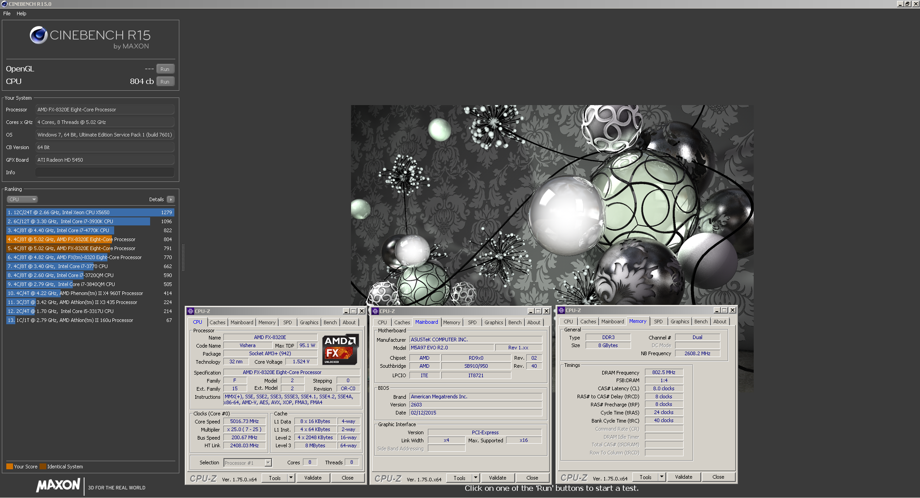
Task: Open Bench tab in Memory CPU-Z window
Action: 701,322
